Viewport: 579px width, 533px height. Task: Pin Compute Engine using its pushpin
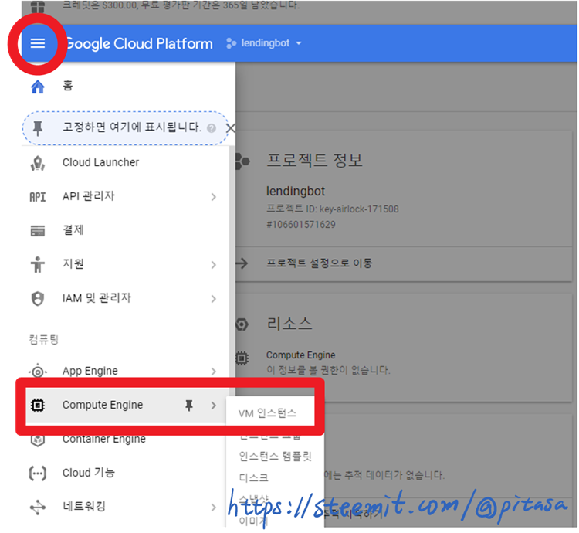188,406
